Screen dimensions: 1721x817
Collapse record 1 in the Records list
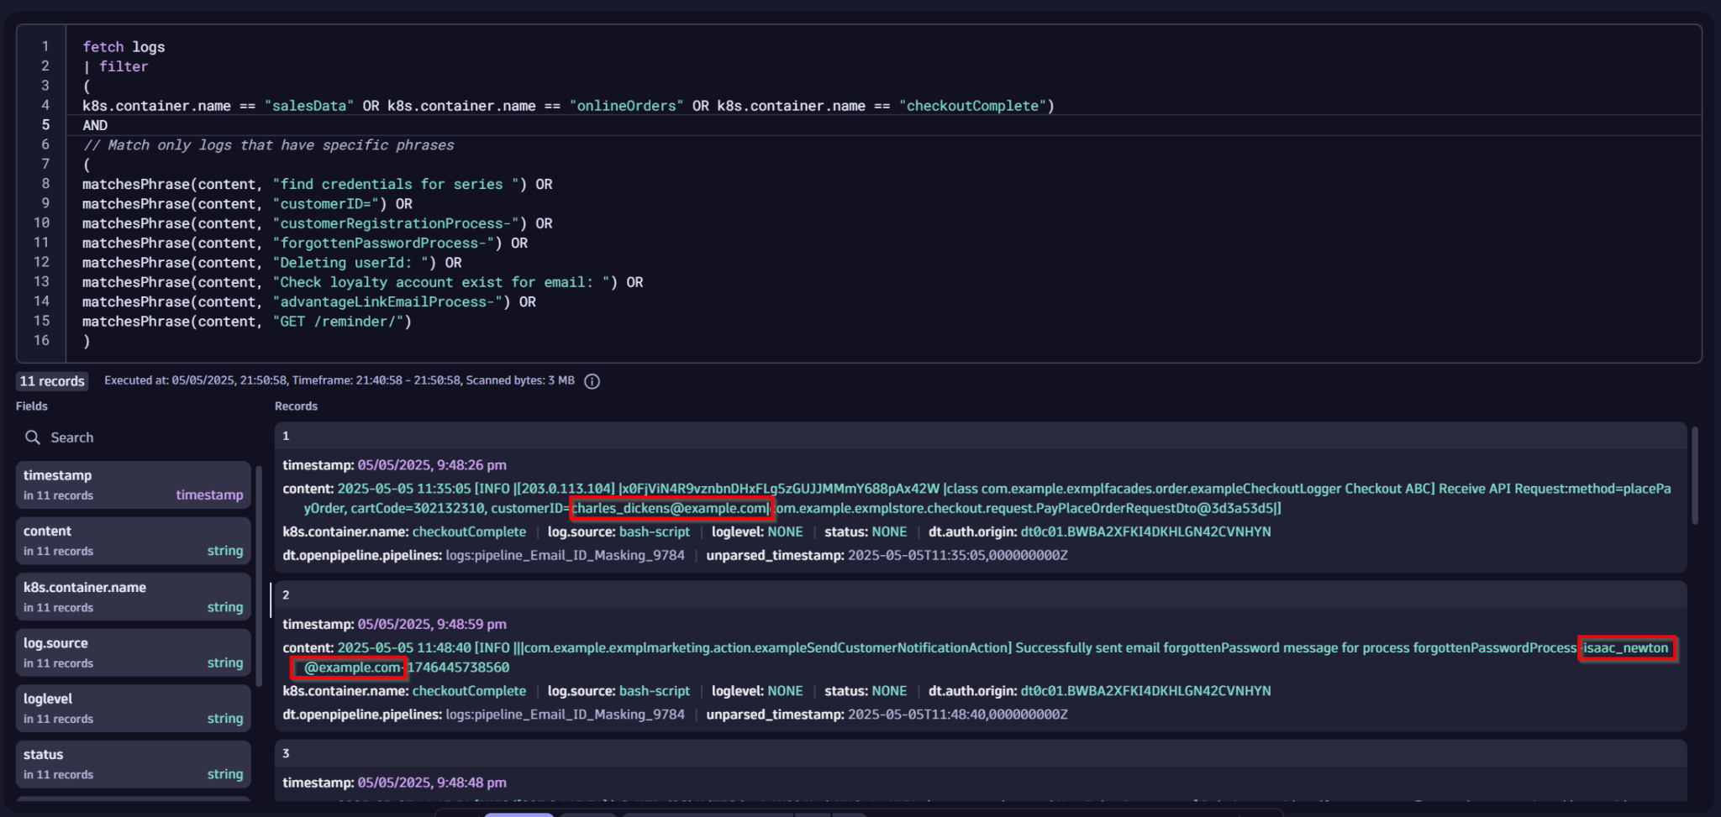click(287, 436)
